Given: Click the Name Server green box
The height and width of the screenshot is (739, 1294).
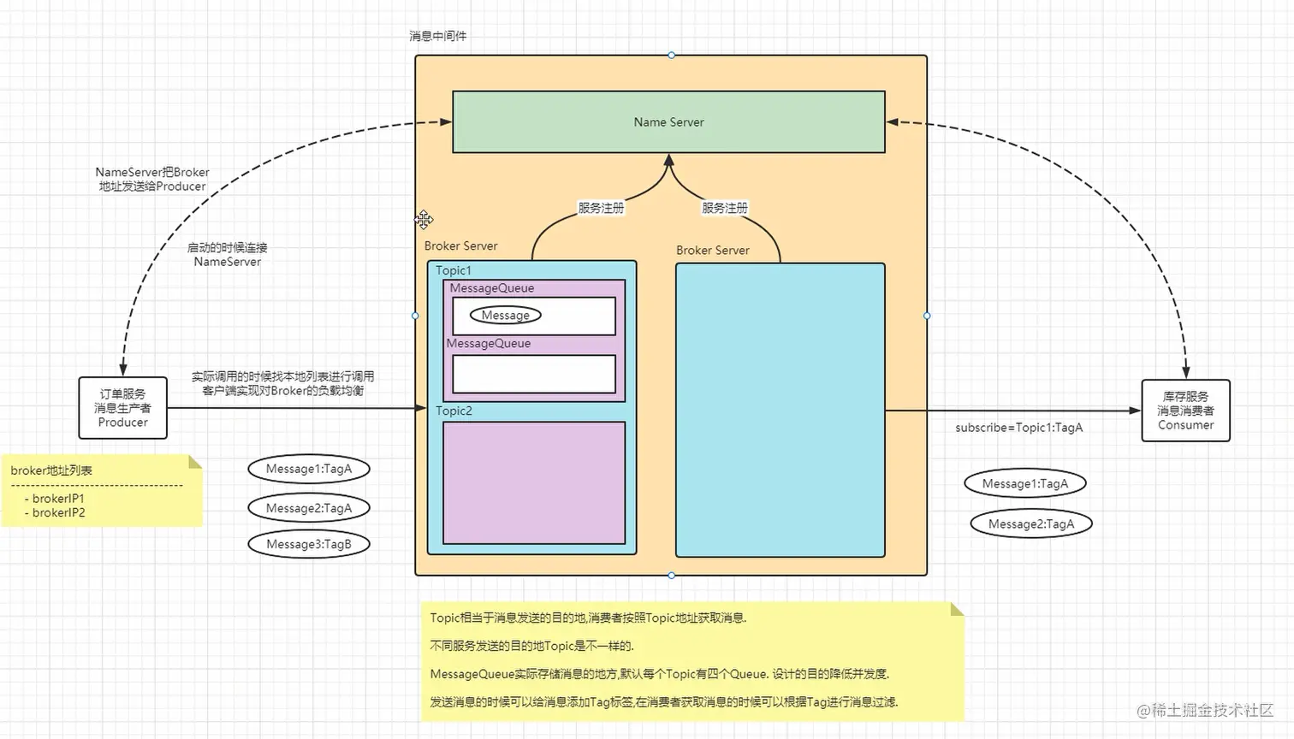Looking at the screenshot, I should (x=668, y=121).
